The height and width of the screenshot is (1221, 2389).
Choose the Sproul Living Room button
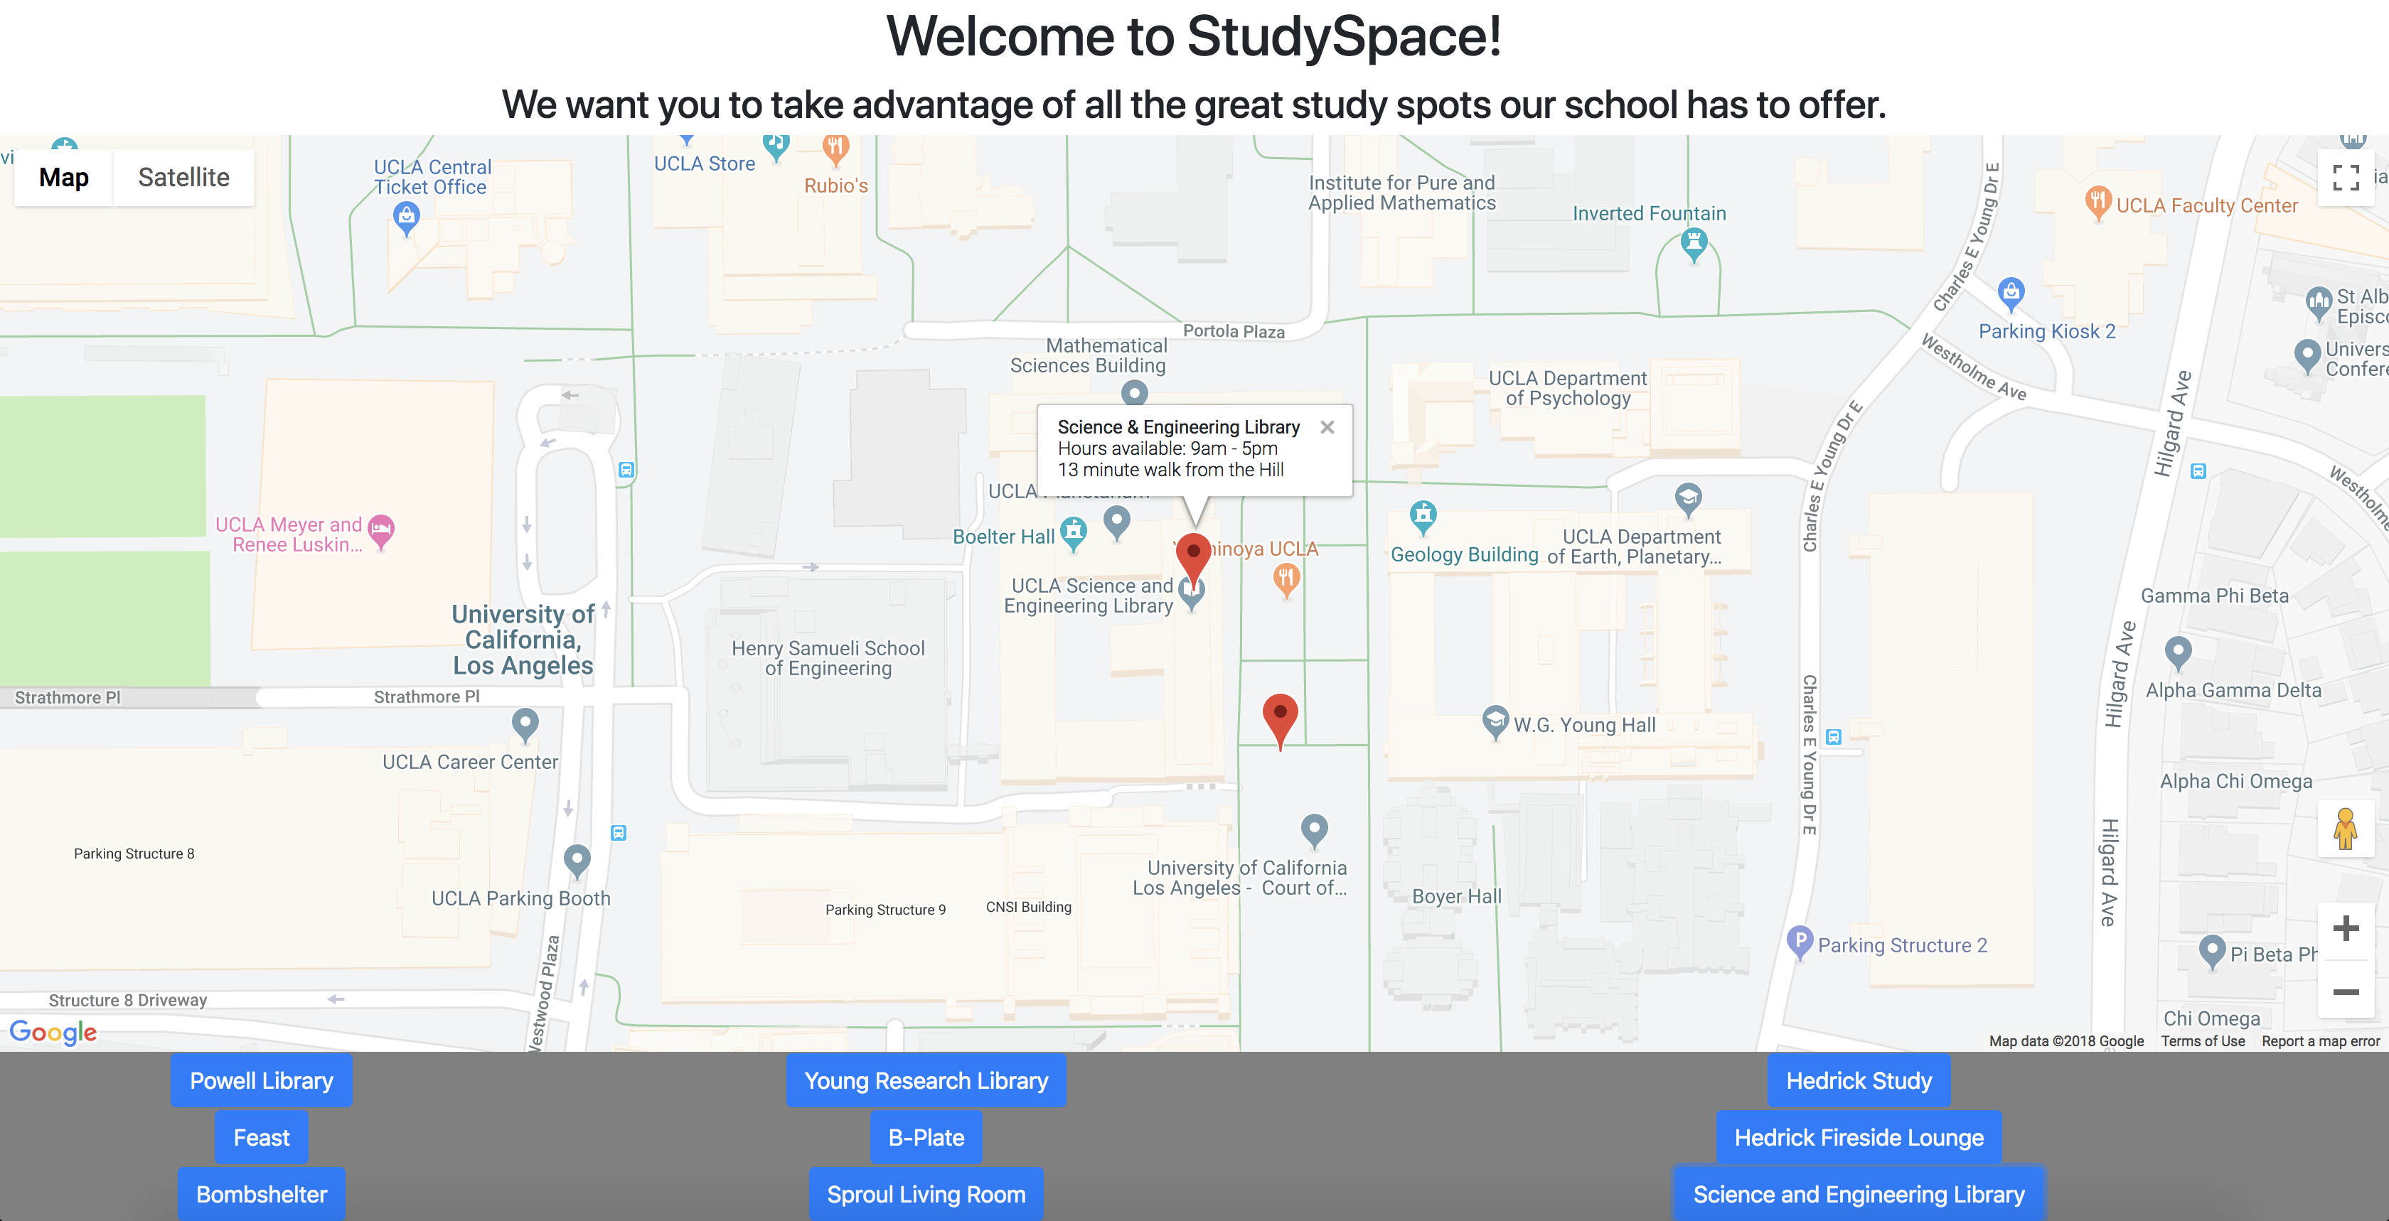coord(926,1194)
